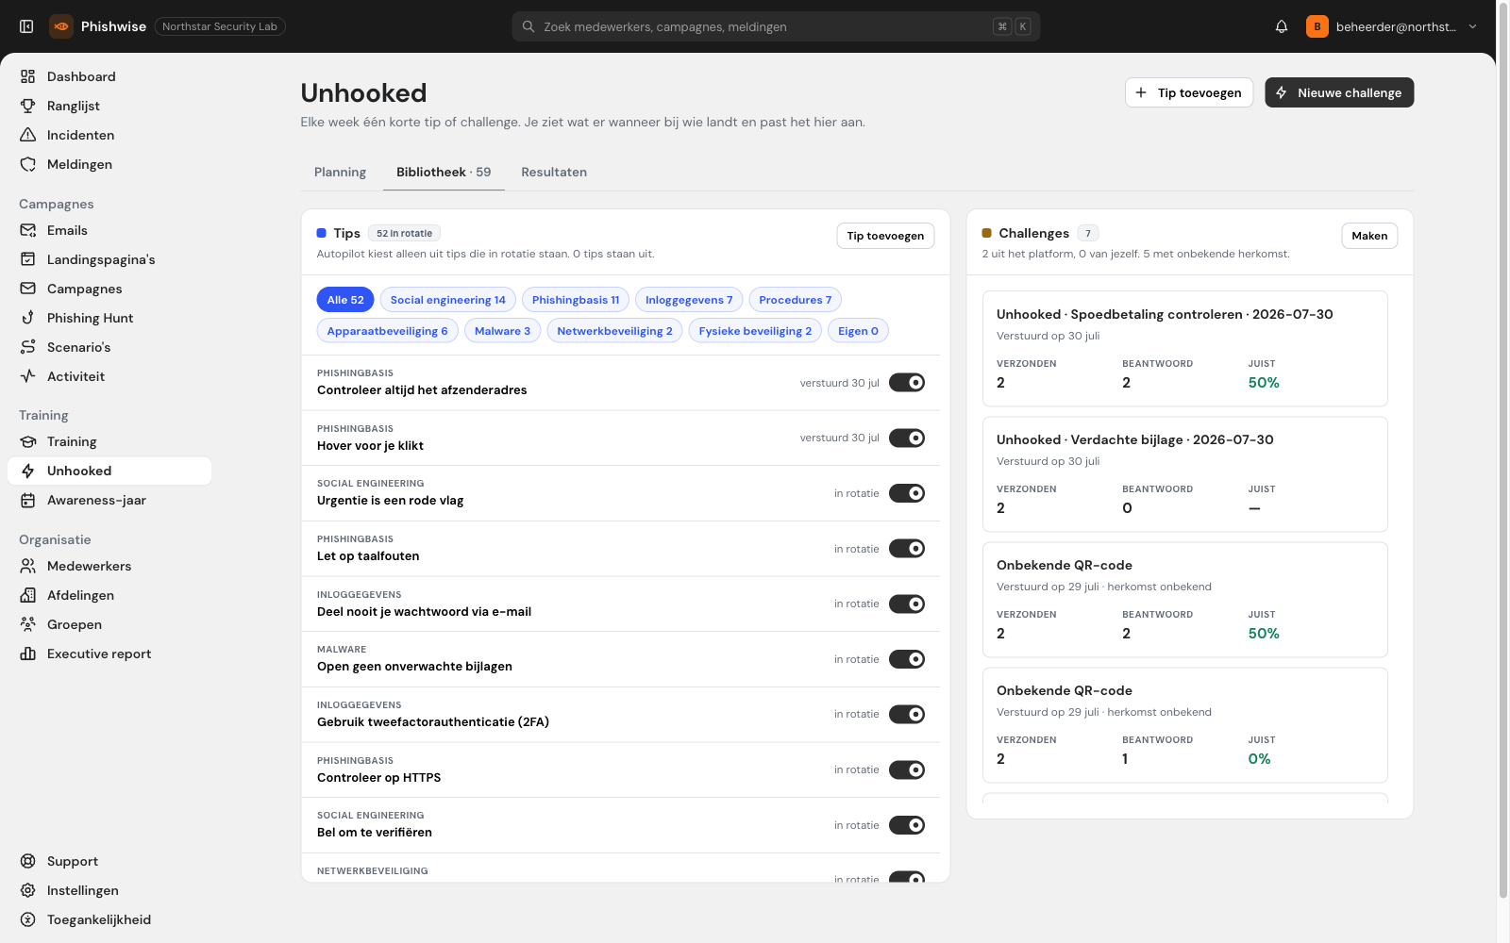Open Landingspagina's icon

click(x=28, y=259)
